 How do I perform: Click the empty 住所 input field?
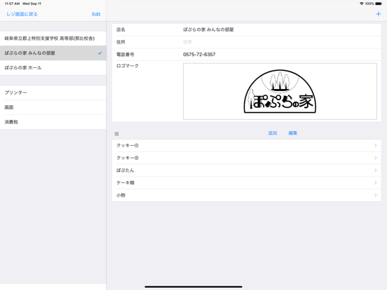pyautogui.click(x=280, y=42)
